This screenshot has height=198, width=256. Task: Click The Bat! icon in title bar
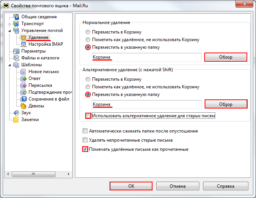[x=6, y=6]
